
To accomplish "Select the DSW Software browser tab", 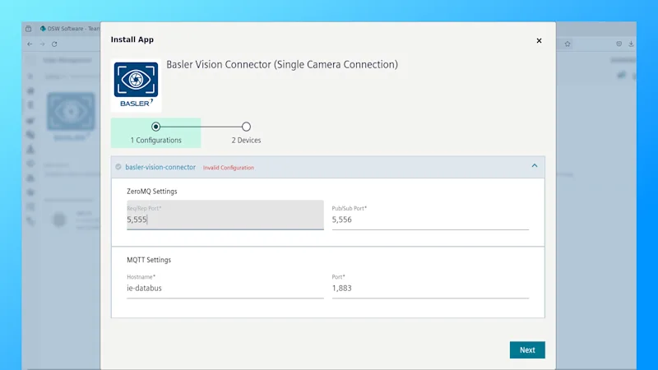I will [x=70, y=29].
